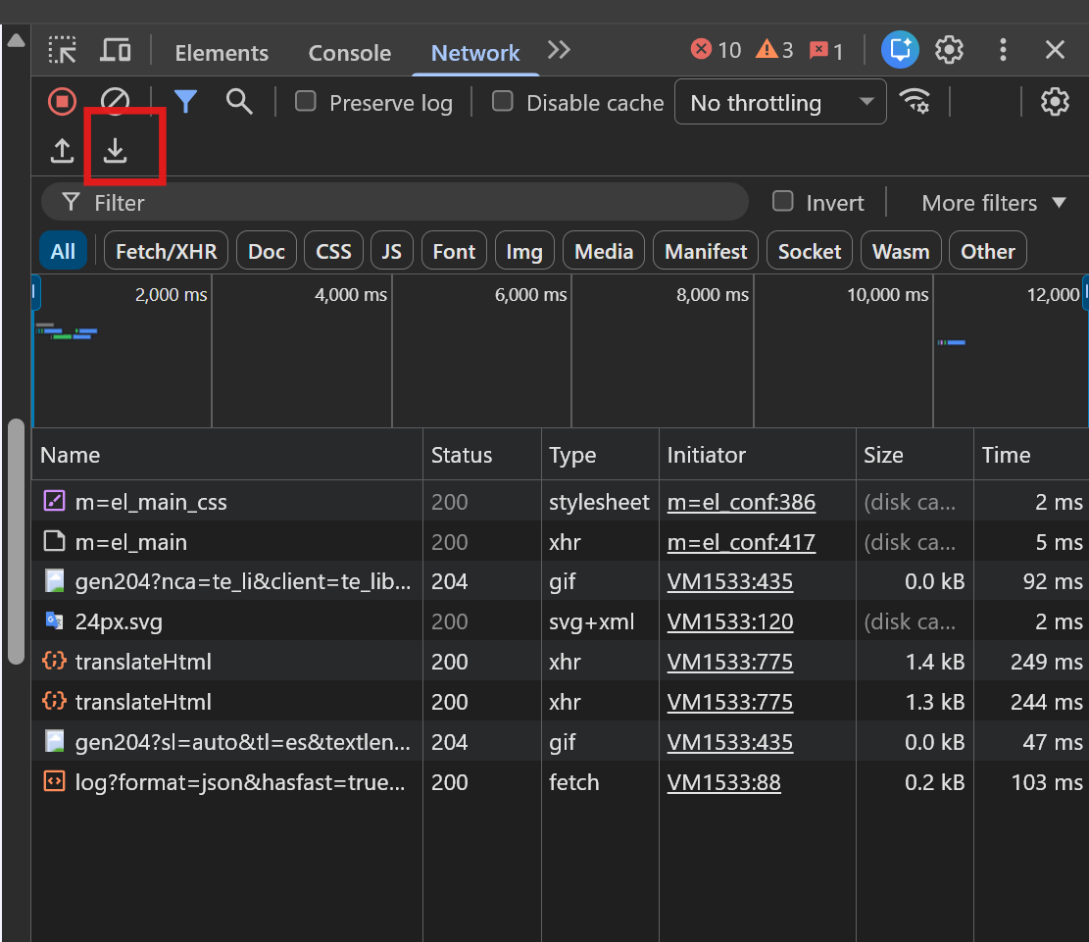This screenshot has width=1089, height=942.
Task: Stop recording network log
Action: (x=62, y=102)
